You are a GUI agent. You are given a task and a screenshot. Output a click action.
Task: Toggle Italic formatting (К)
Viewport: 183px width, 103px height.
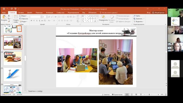coord(34,21)
